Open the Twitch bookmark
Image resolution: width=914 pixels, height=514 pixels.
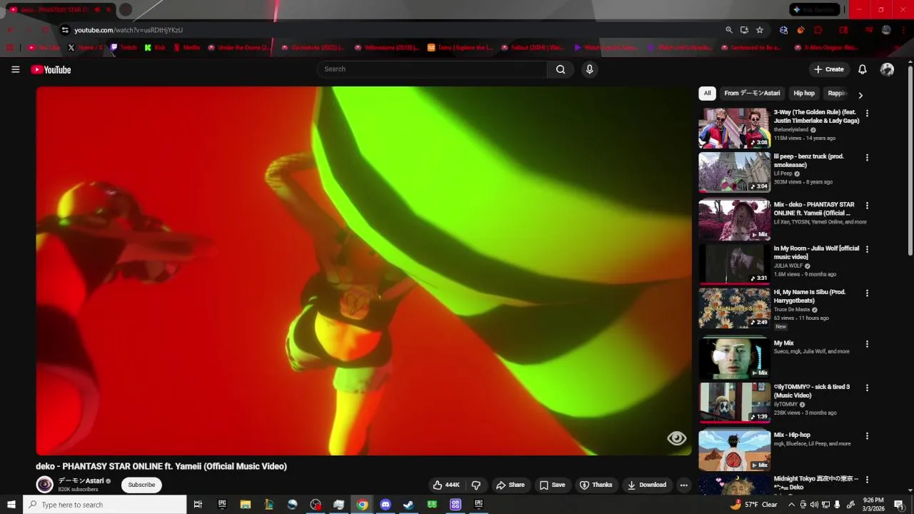[x=124, y=48]
